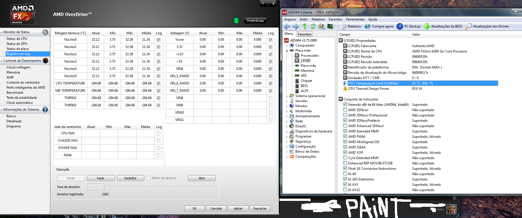Click the CPU Thermal Design Power warning icon

click(x=345, y=89)
